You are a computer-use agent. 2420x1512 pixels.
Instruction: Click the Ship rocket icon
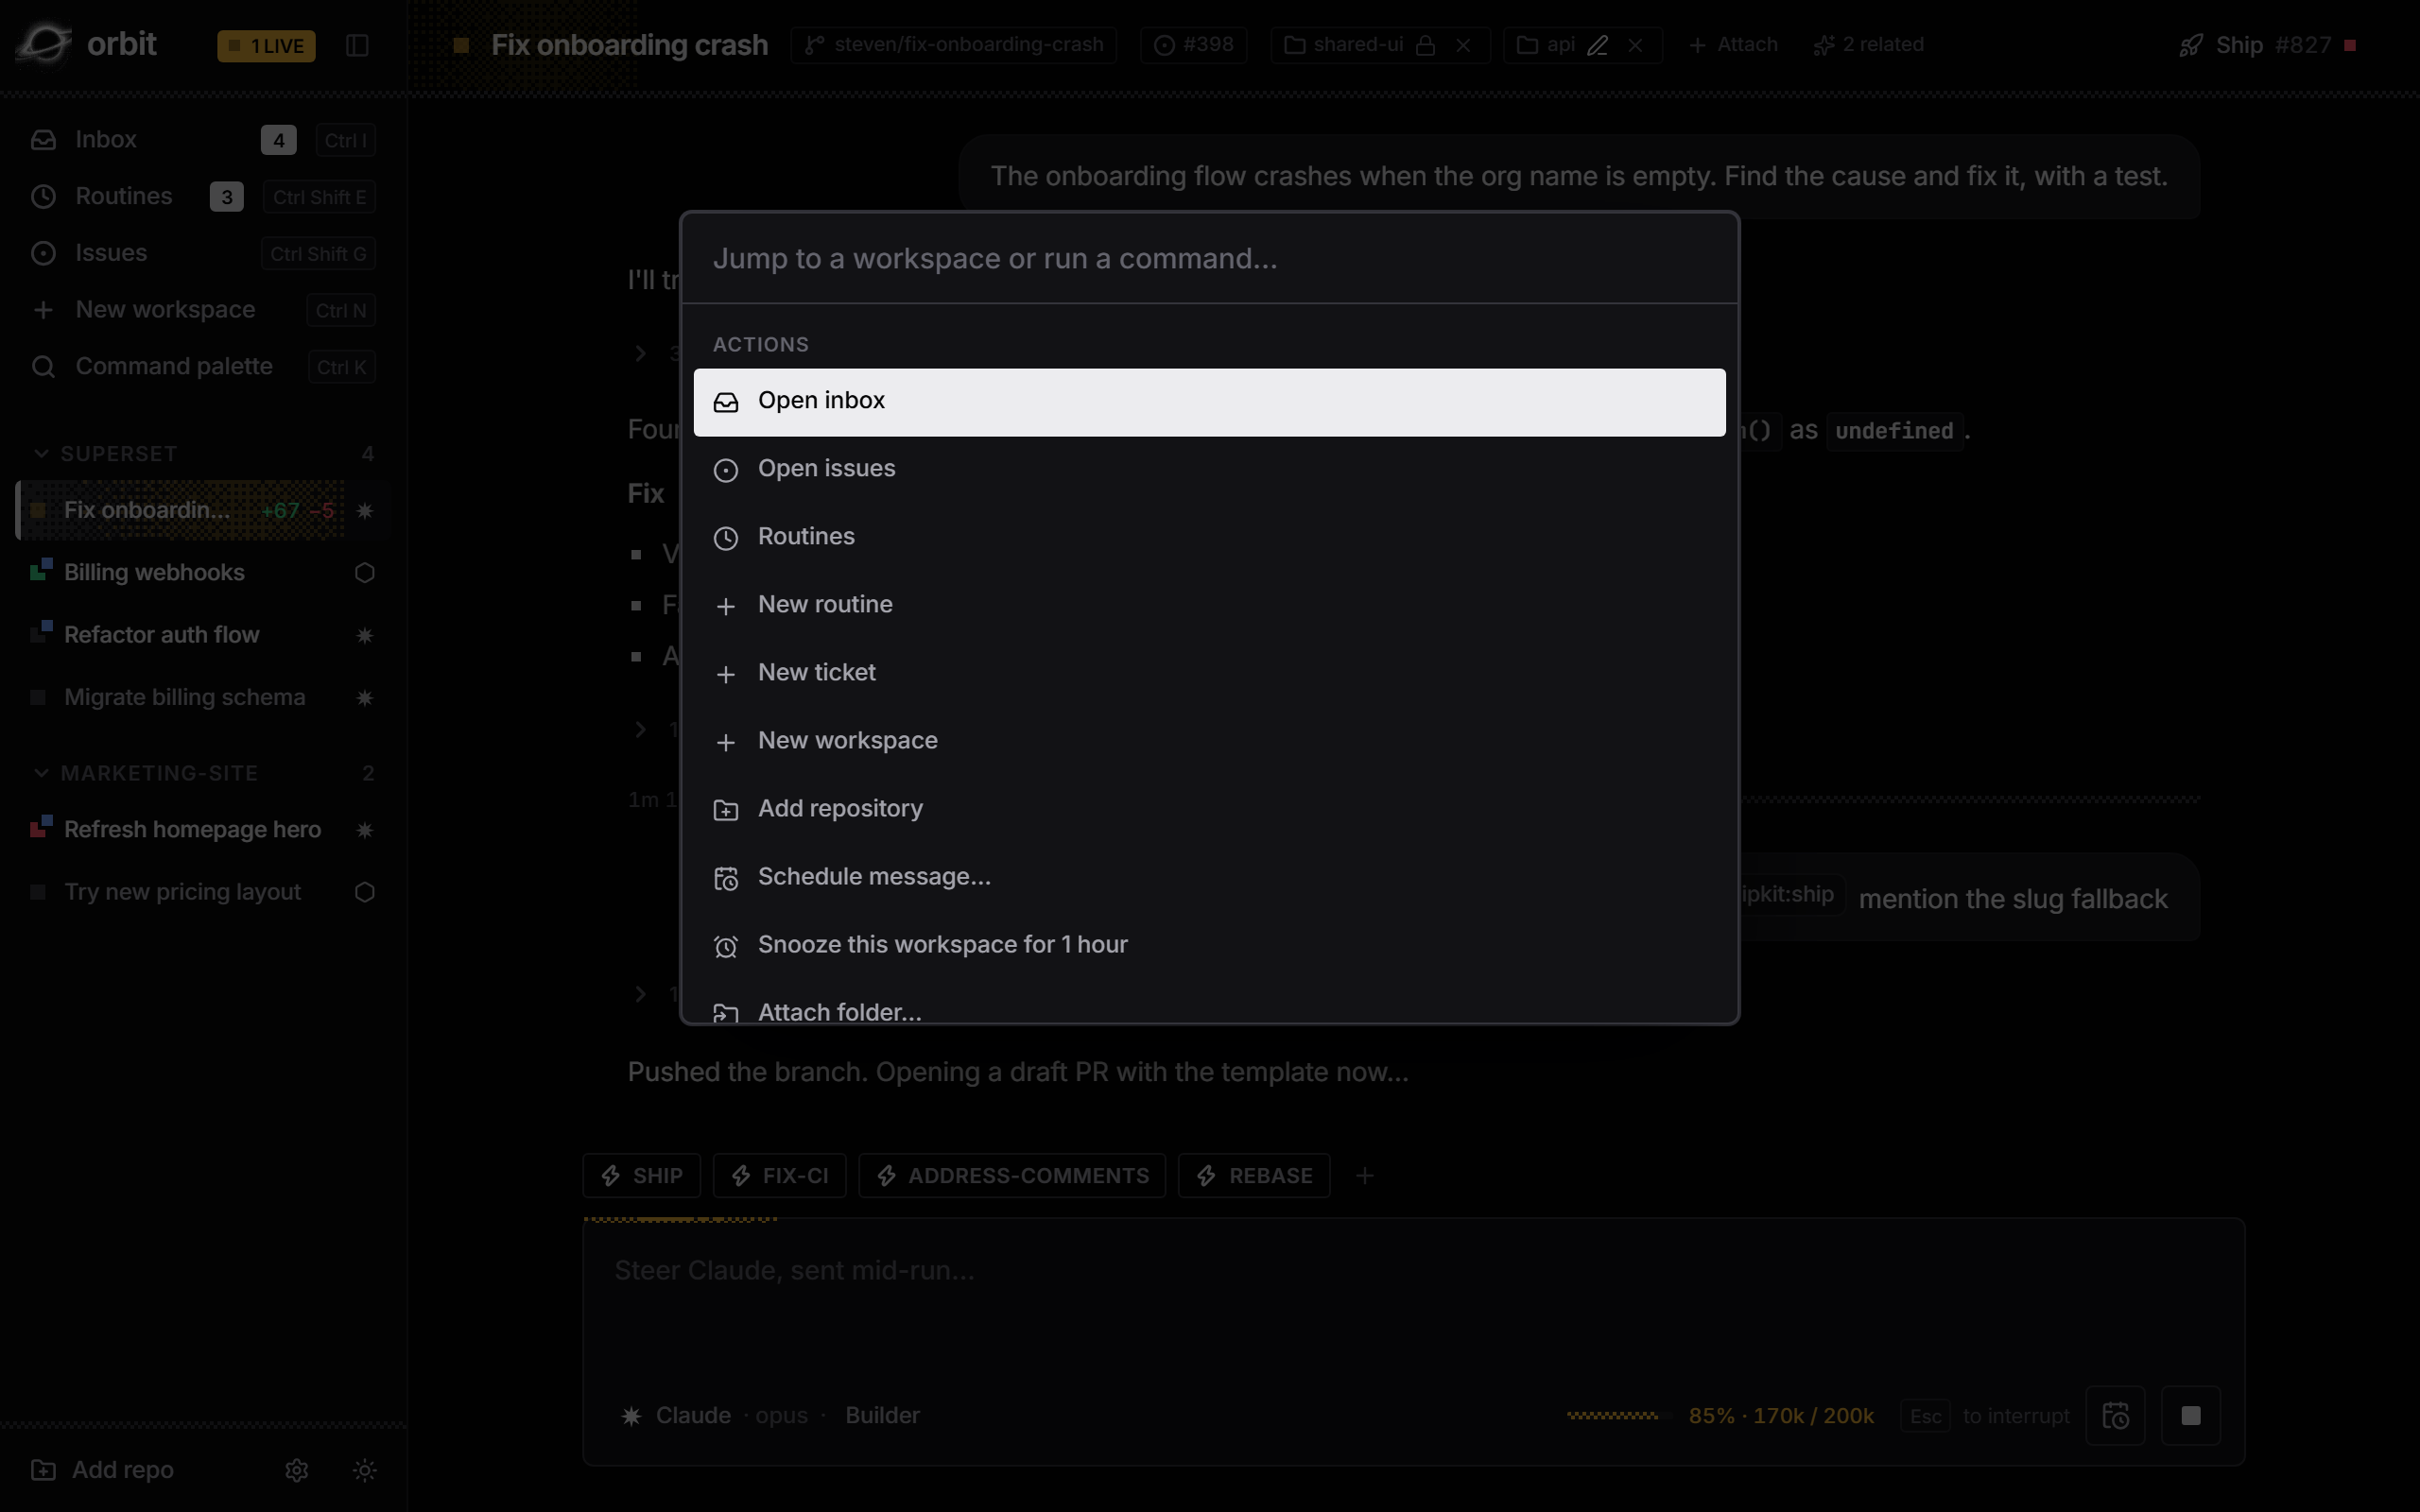tap(2191, 46)
